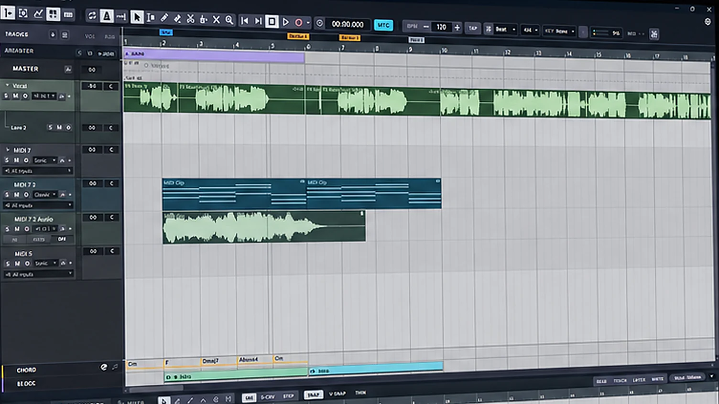Select the arrow pointer tool
Image resolution: width=719 pixels, height=404 pixels.
(x=137, y=18)
